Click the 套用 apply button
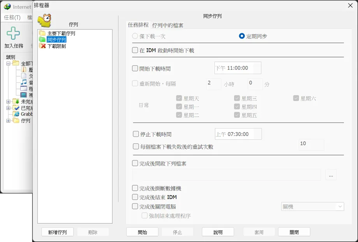 tap(259, 232)
